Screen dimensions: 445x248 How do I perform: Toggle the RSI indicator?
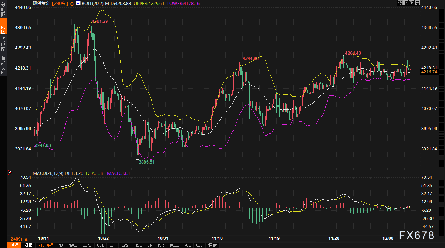(139, 245)
